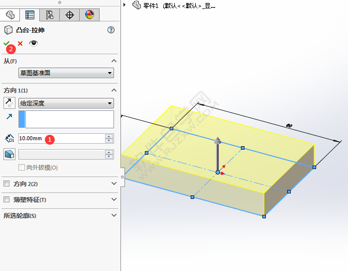The image size is (348, 271).
Task: Open the DimXpertManager crosshair tab
Action: 70,15
